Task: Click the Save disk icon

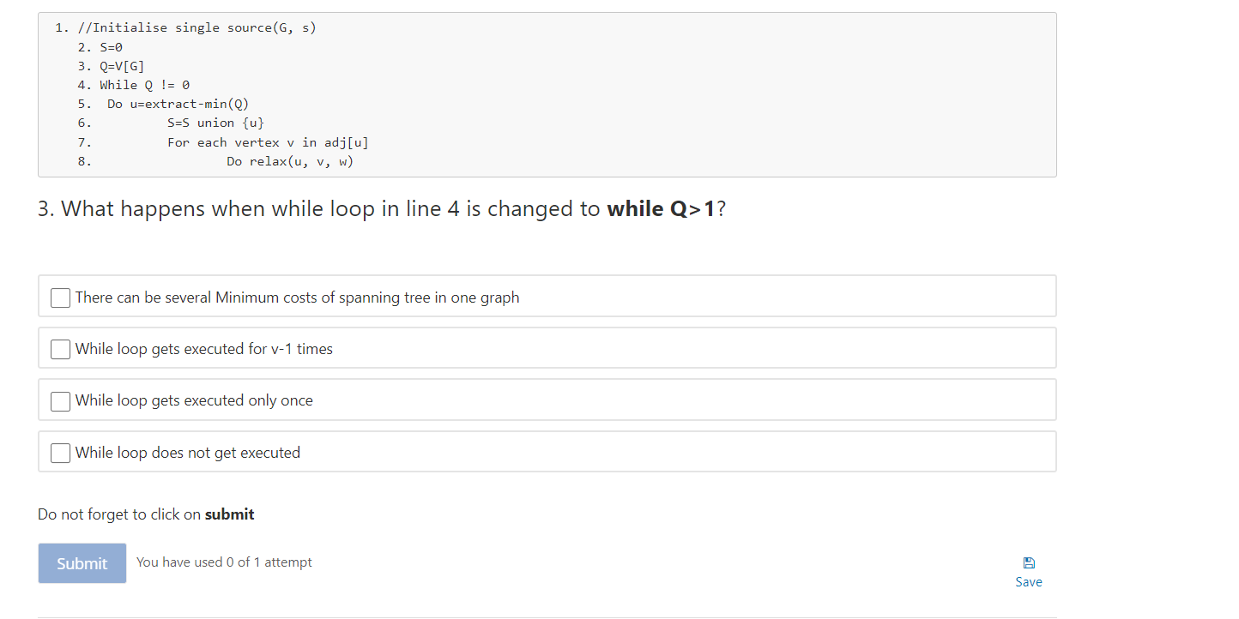Action: (1028, 562)
